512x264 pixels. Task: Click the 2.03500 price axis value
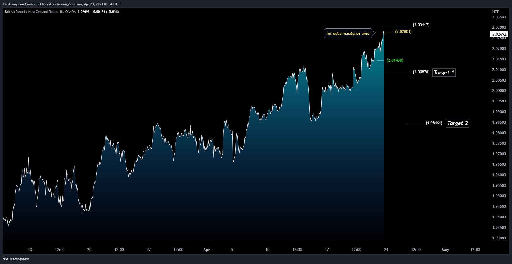click(x=499, y=17)
